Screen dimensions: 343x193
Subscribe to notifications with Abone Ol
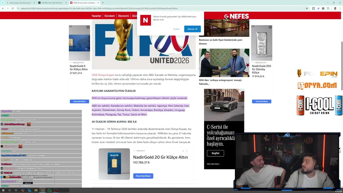point(192,29)
